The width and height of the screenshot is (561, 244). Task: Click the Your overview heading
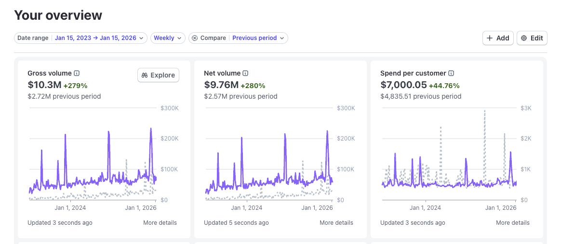(58, 15)
